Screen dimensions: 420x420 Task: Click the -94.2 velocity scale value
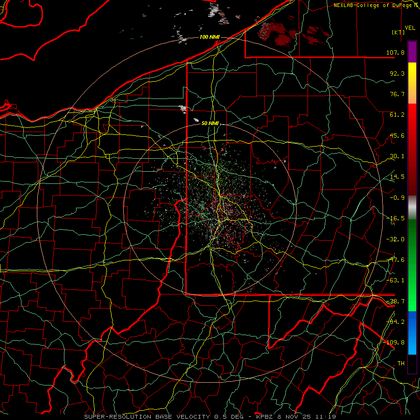coord(395,322)
